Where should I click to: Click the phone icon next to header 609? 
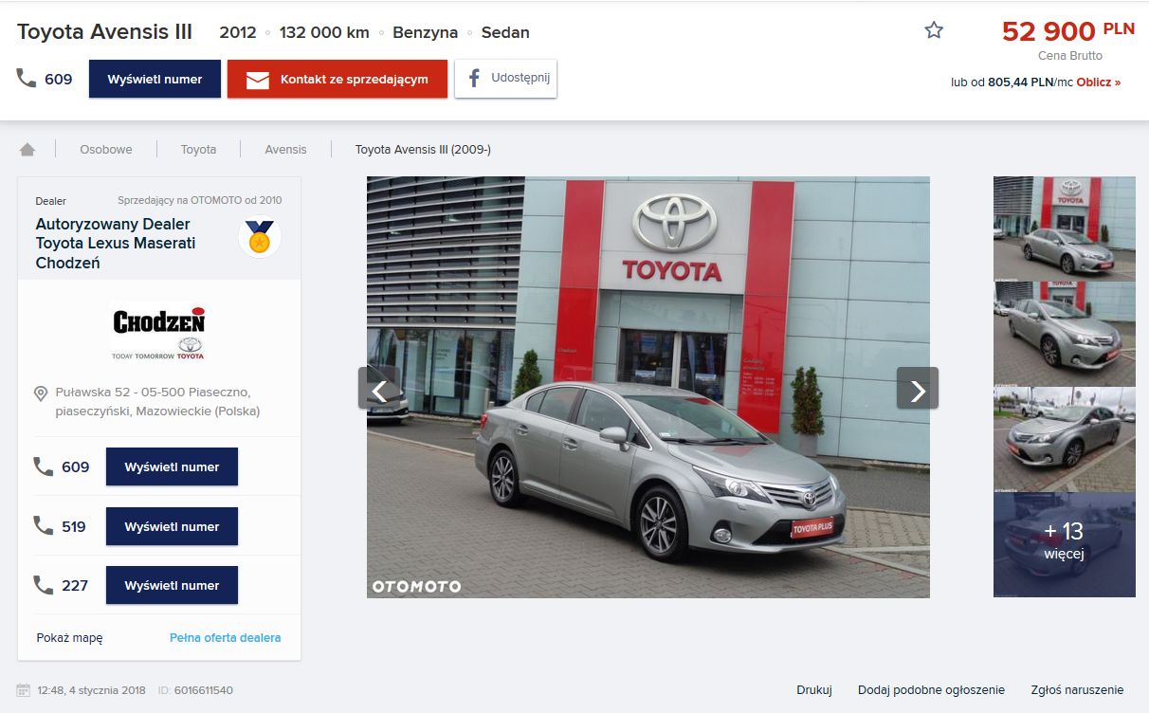tap(27, 78)
